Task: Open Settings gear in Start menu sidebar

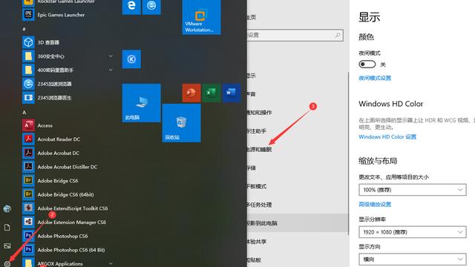Action: point(7,263)
